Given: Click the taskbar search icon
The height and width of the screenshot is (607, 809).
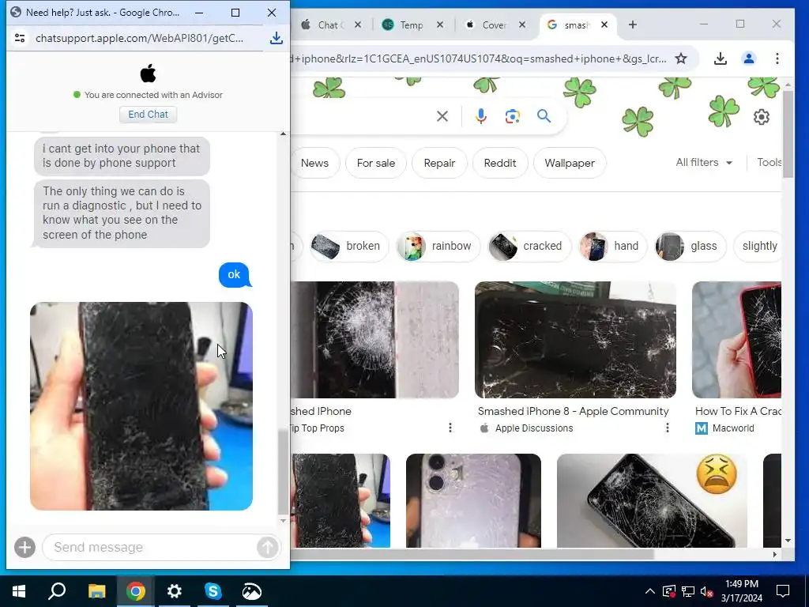Looking at the screenshot, I should pos(57,591).
